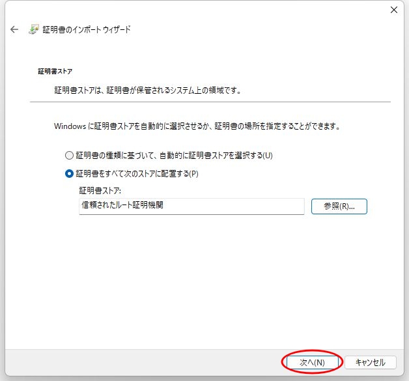Click the sentence starting with Windows に証明書ストア
409x381 pixels.
coord(197,126)
